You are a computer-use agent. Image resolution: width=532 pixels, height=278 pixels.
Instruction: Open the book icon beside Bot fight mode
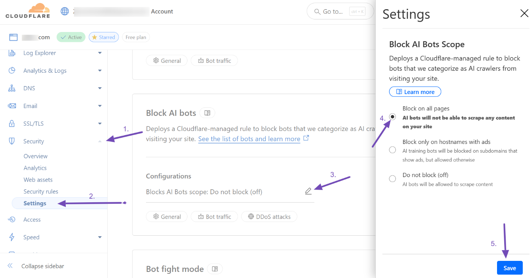215,269
